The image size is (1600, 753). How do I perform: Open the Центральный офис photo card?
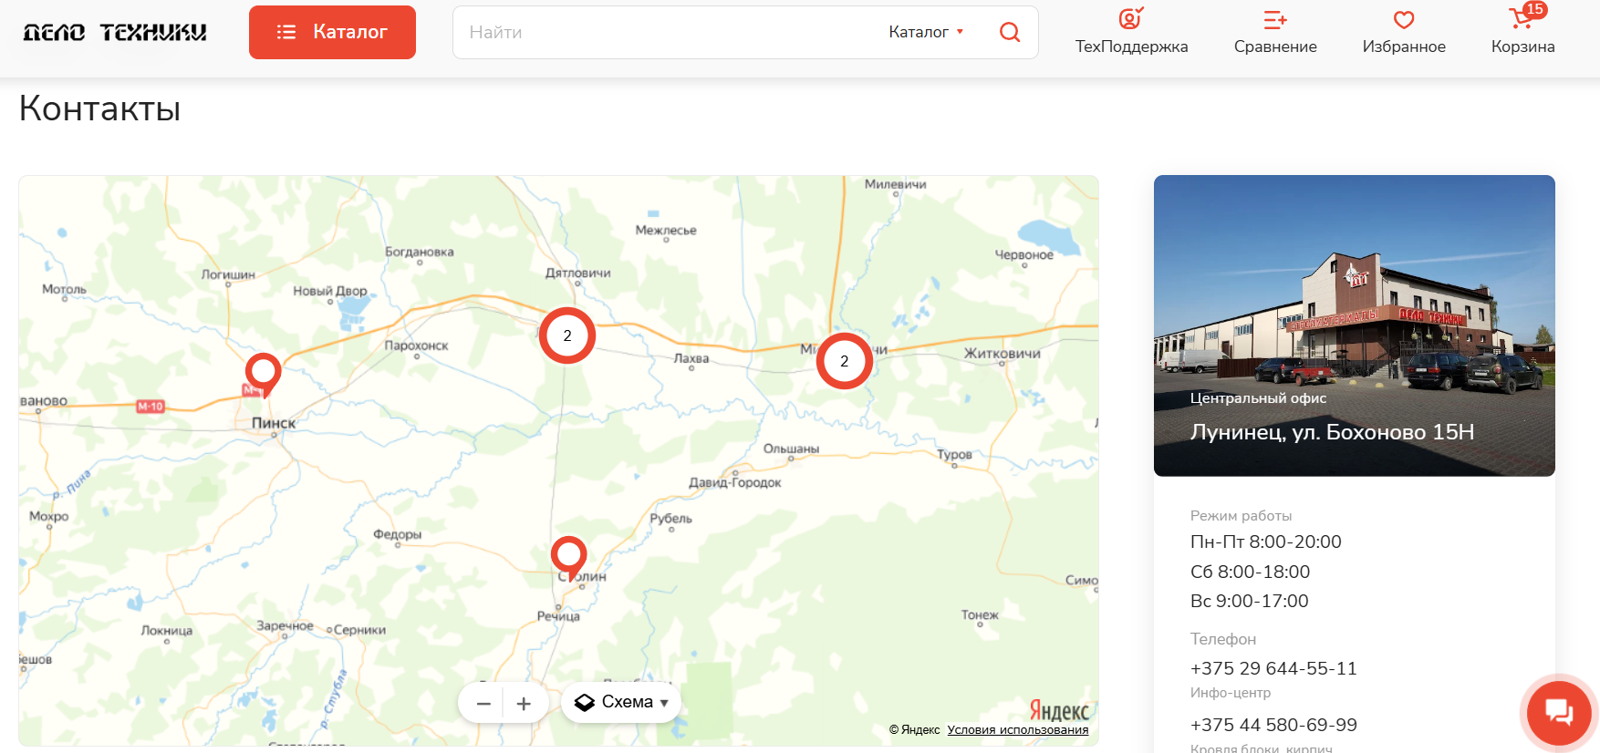pos(1355,325)
